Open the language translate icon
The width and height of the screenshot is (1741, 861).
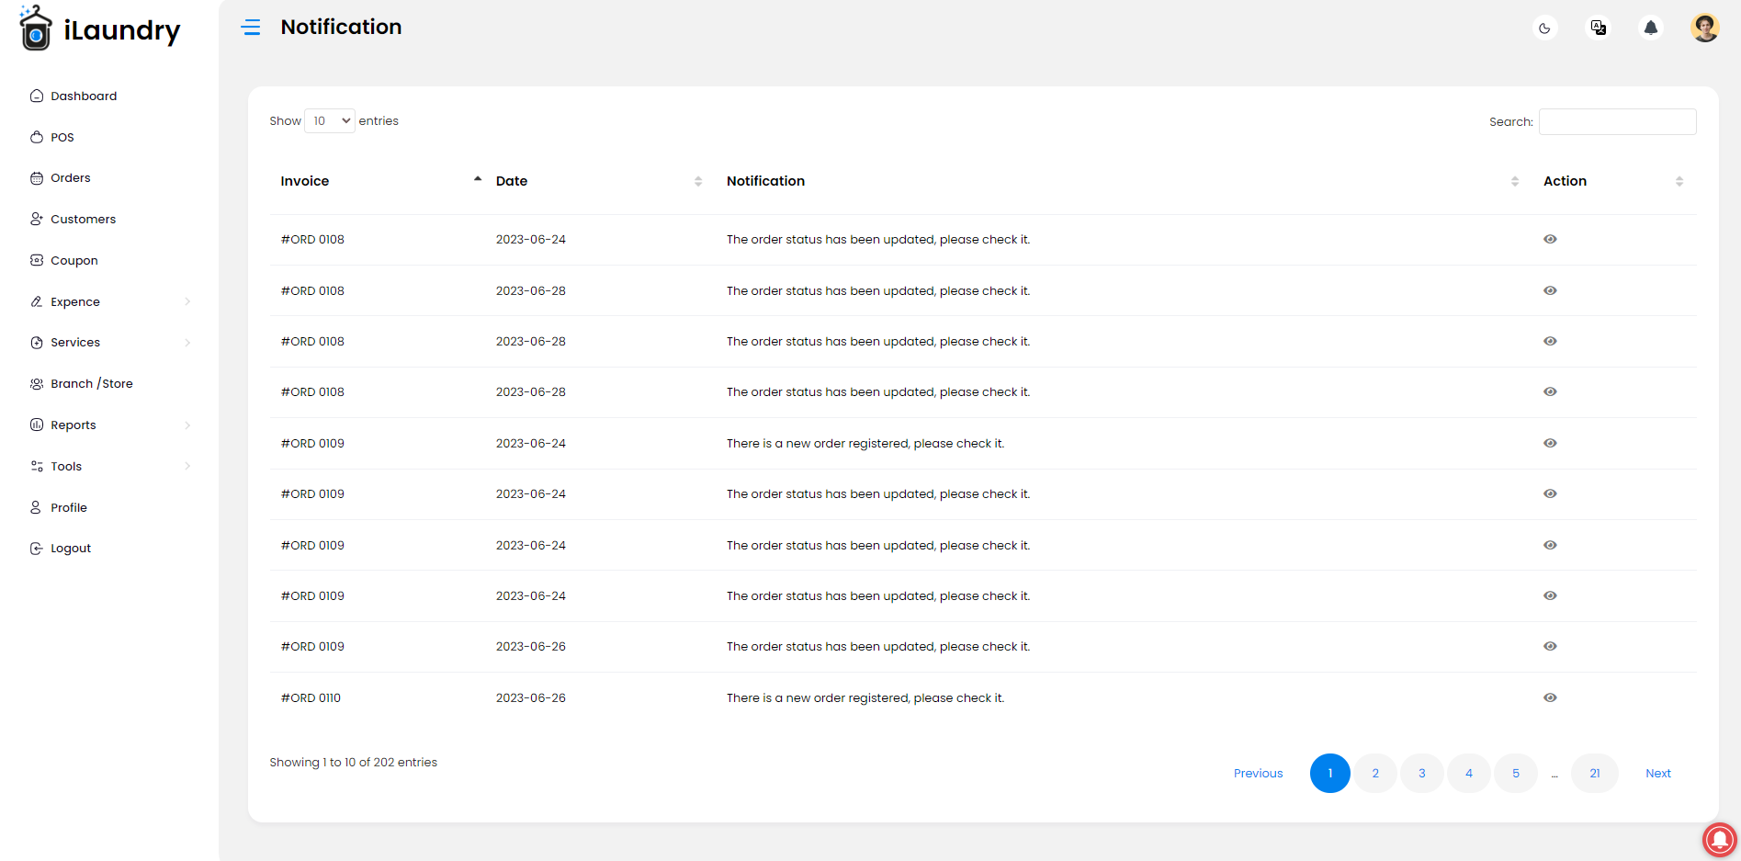[x=1599, y=28]
